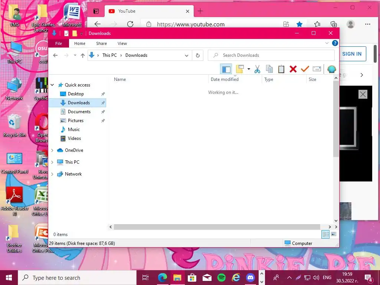Switch to details view layout icon
This screenshot has height=285, width=380.
click(x=325, y=234)
